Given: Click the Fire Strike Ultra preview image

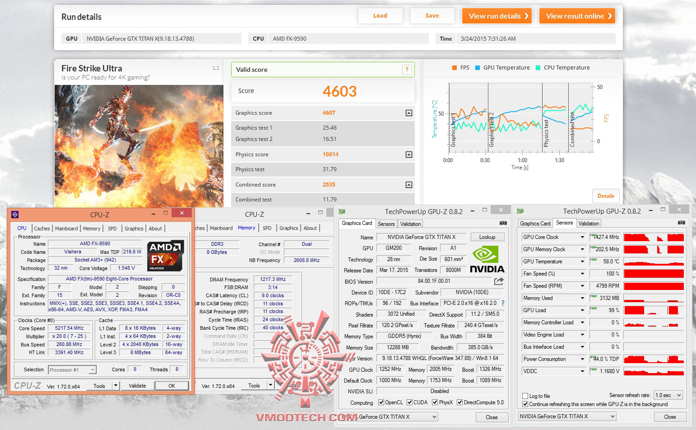Looking at the screenshot, I should 139,146.
